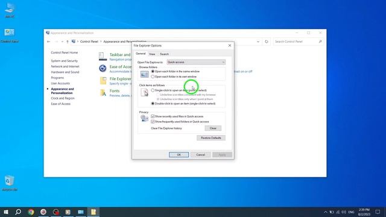386x217 pixels.
Task: Click Taskbar and Navigation category icon
Action: [103, 56]
